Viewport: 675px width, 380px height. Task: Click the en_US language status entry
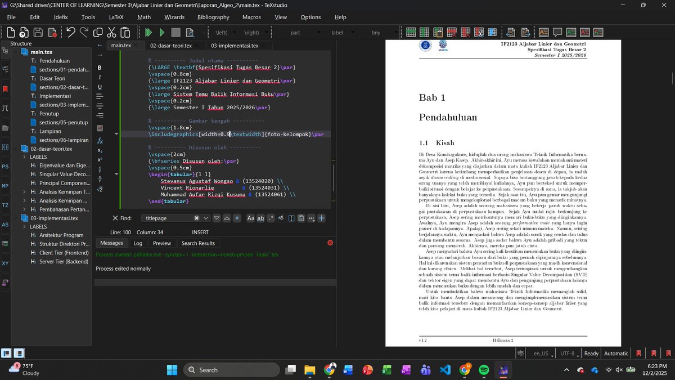[x=541, y=354]
